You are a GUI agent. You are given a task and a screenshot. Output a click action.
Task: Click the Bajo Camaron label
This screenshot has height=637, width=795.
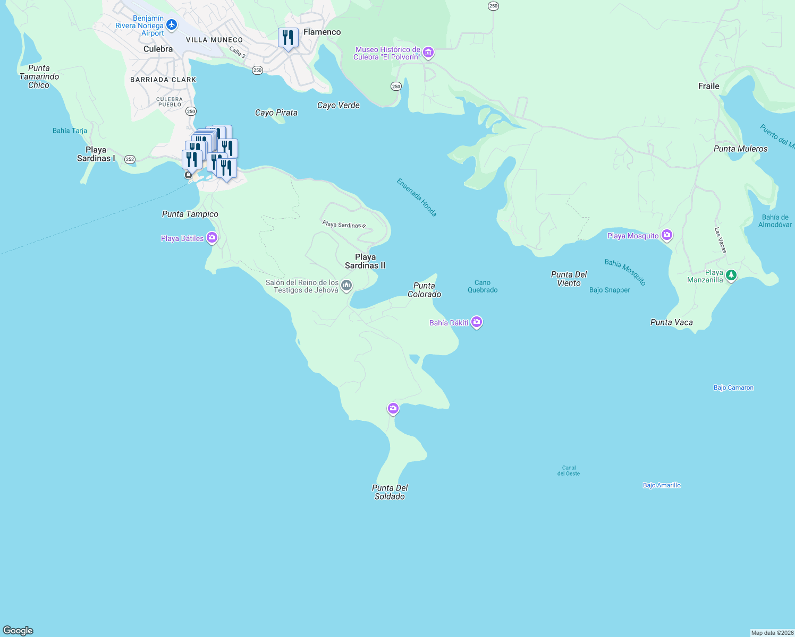[733, 388]
